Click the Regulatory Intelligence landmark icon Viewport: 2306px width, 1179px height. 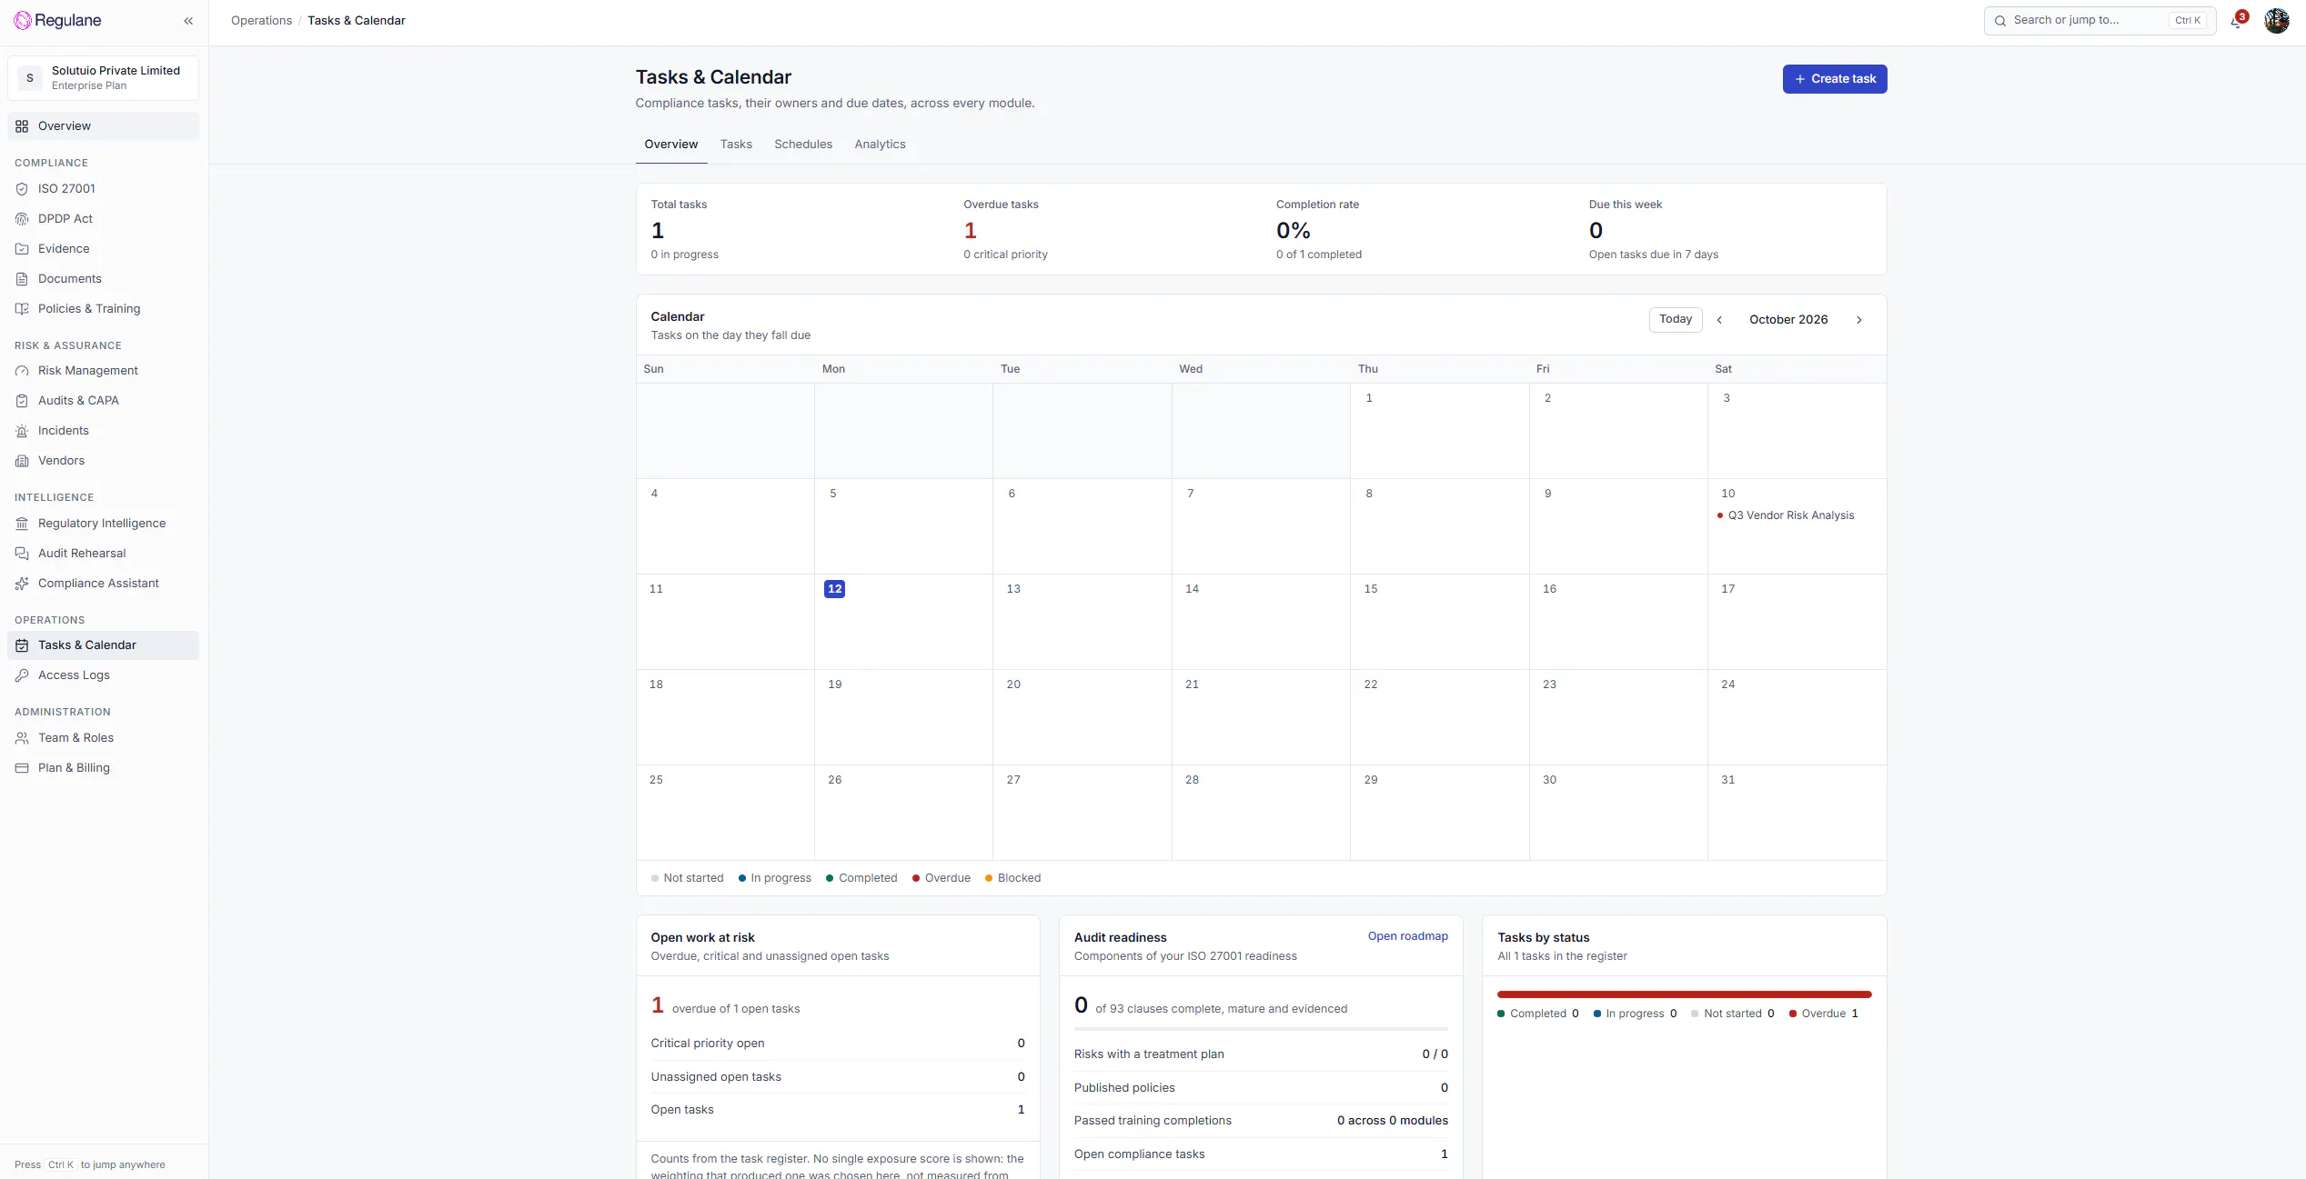(x=22, y=524)
